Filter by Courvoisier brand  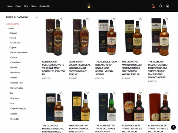click(x=16, y=62)
